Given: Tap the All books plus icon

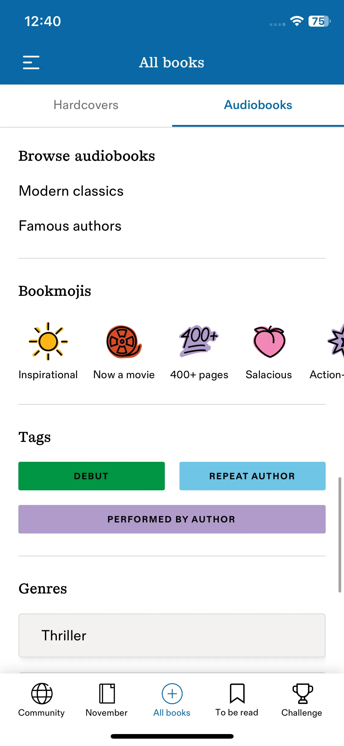Looking at the screenshot, I should click(172, 693).
